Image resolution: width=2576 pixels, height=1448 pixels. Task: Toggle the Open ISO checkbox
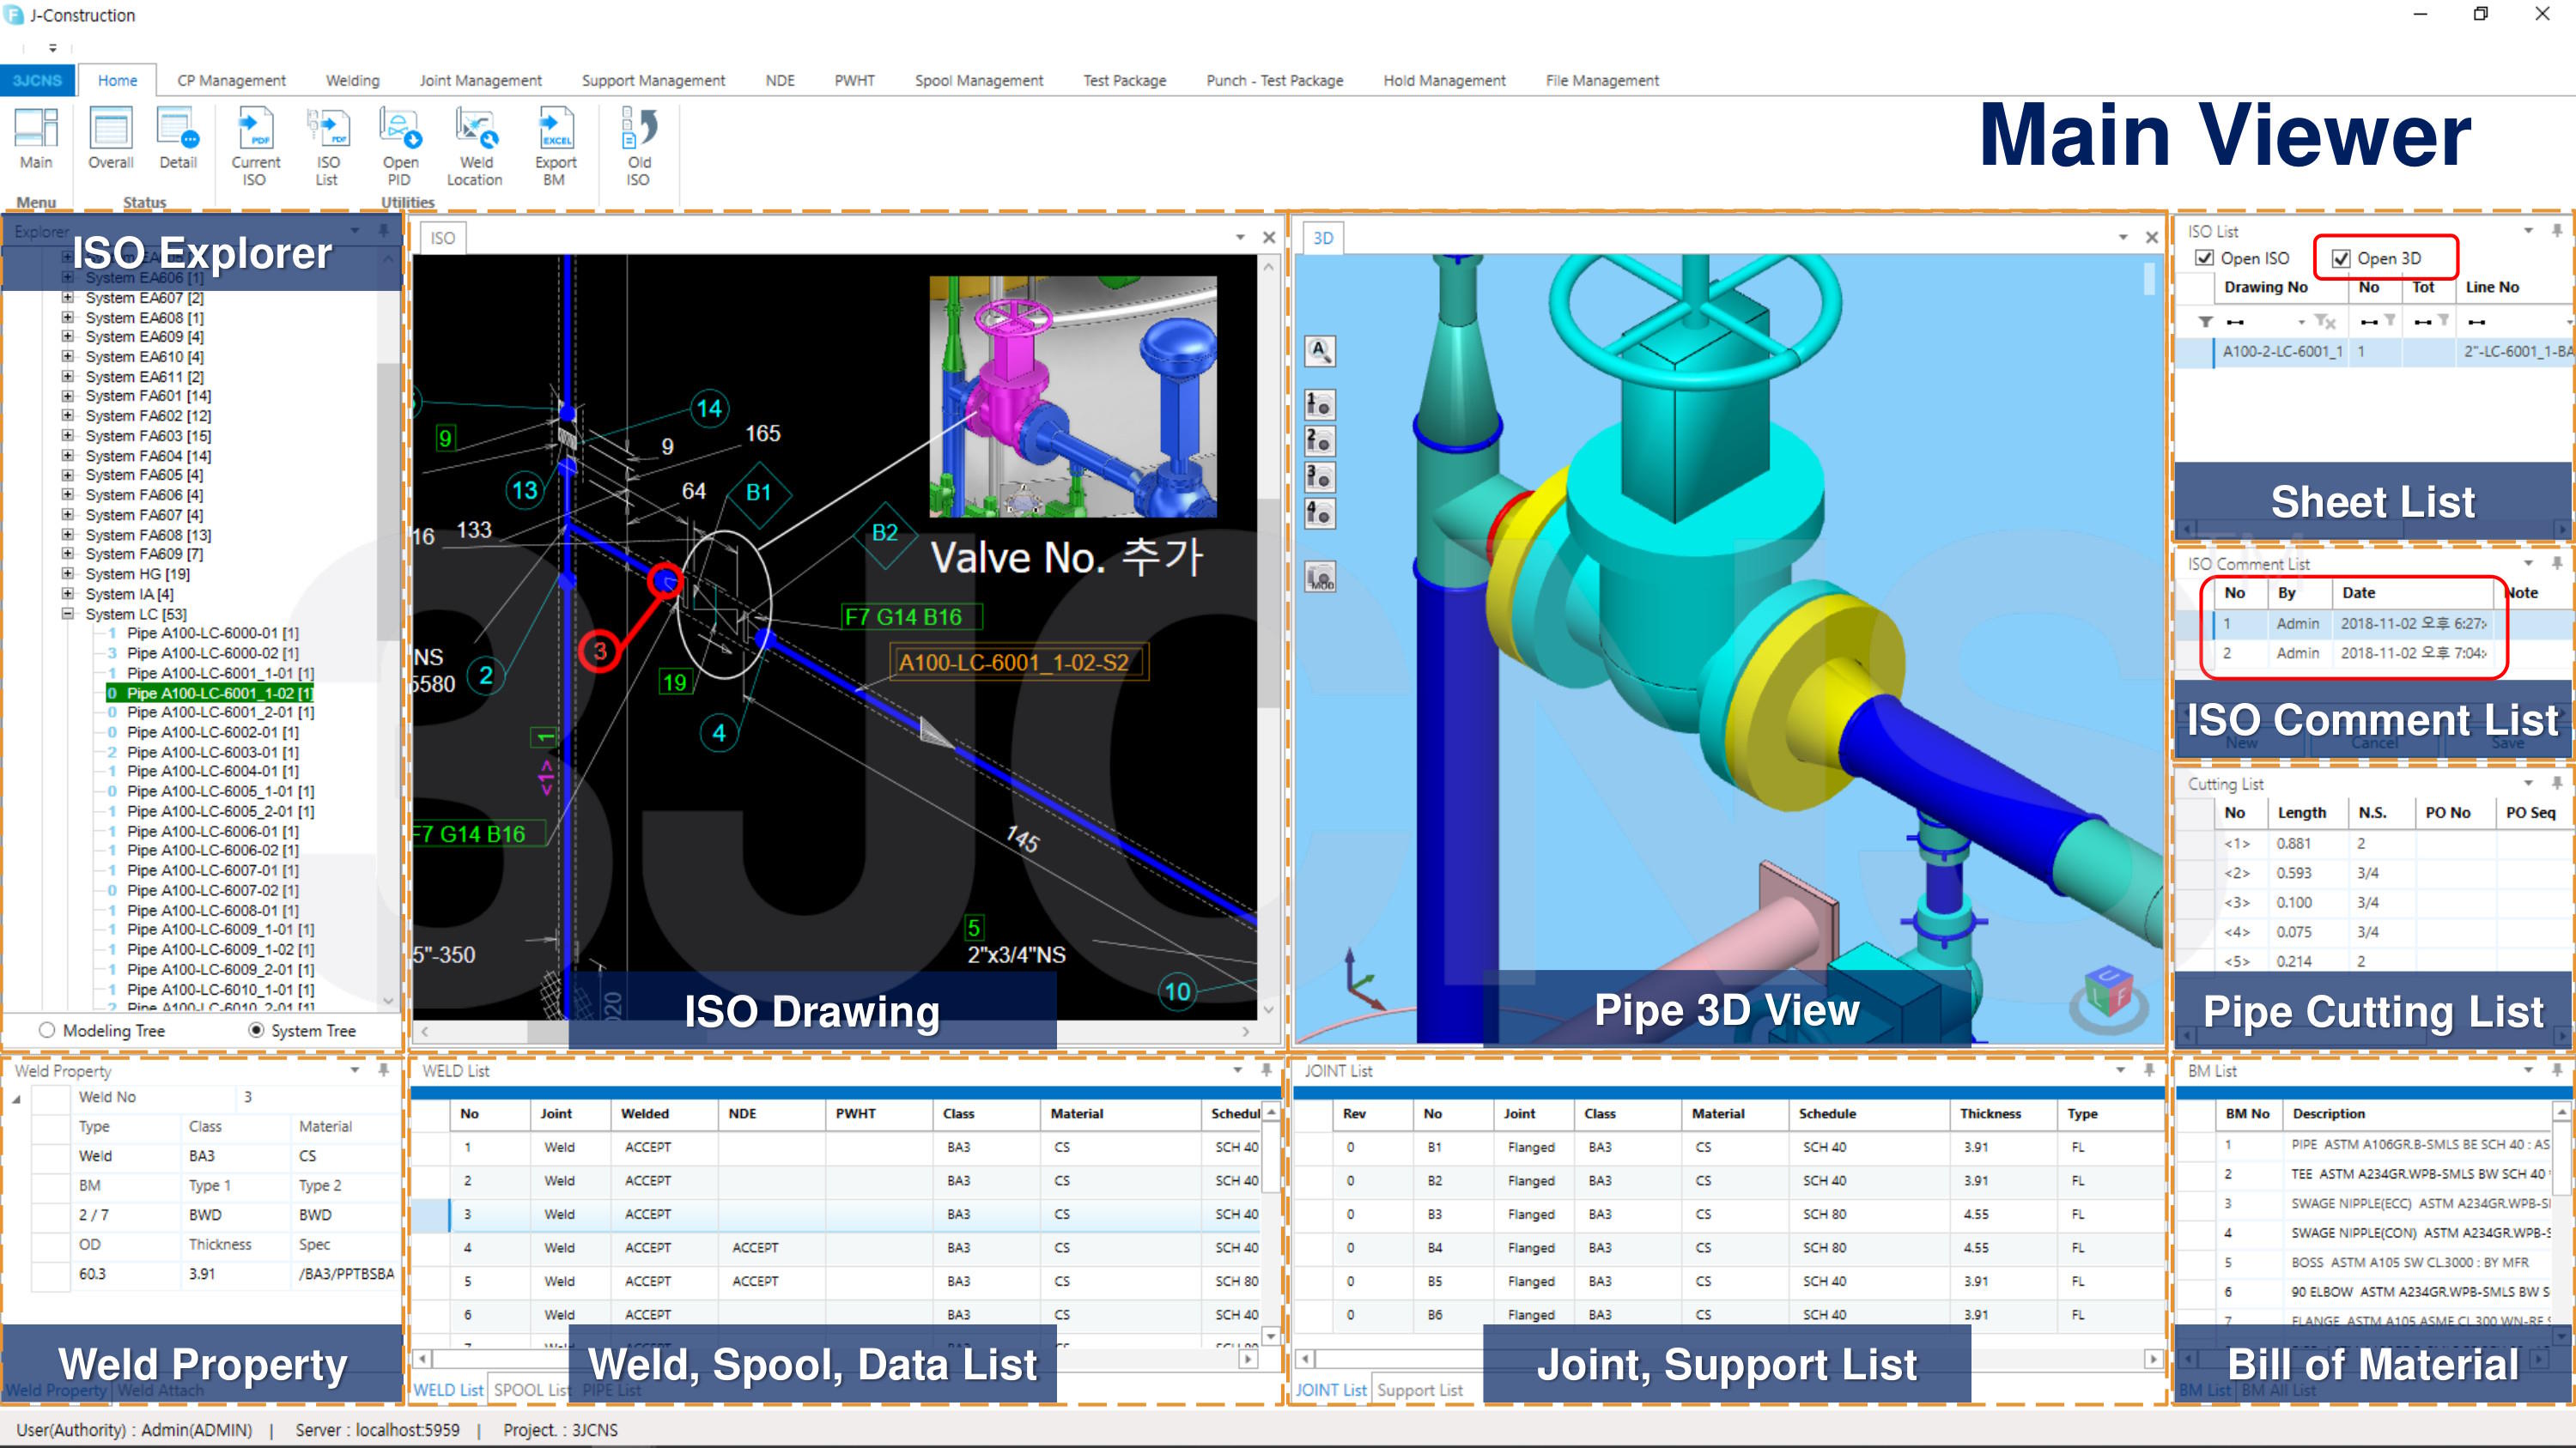click(2204, 257)
